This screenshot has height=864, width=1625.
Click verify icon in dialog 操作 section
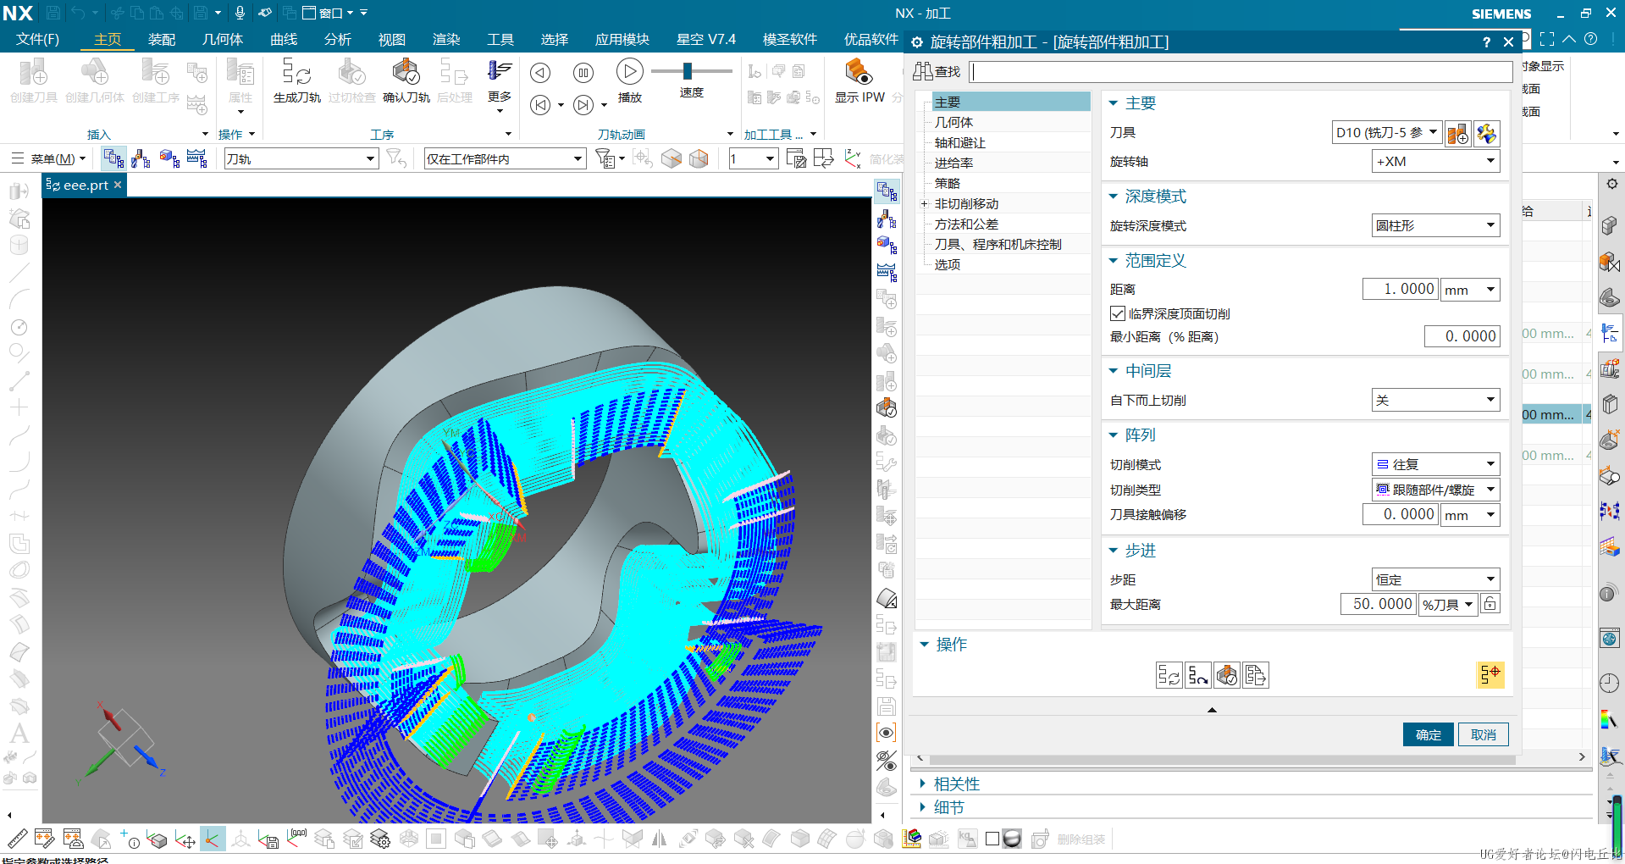[1227, 675]
